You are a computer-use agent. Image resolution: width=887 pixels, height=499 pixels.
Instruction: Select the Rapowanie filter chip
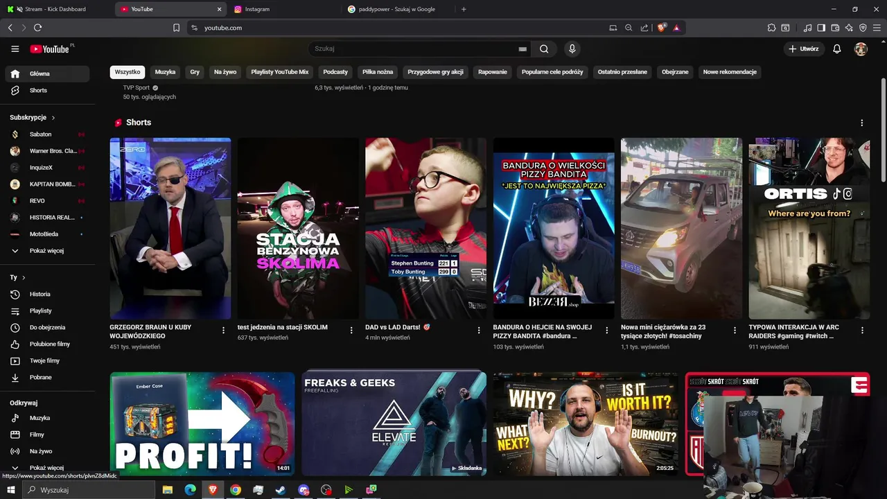[x=493, y=72]
